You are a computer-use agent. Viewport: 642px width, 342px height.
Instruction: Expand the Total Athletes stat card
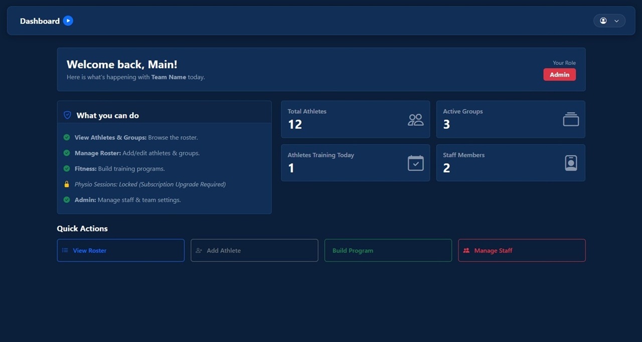pyautogui.click(x=355, y=119)
